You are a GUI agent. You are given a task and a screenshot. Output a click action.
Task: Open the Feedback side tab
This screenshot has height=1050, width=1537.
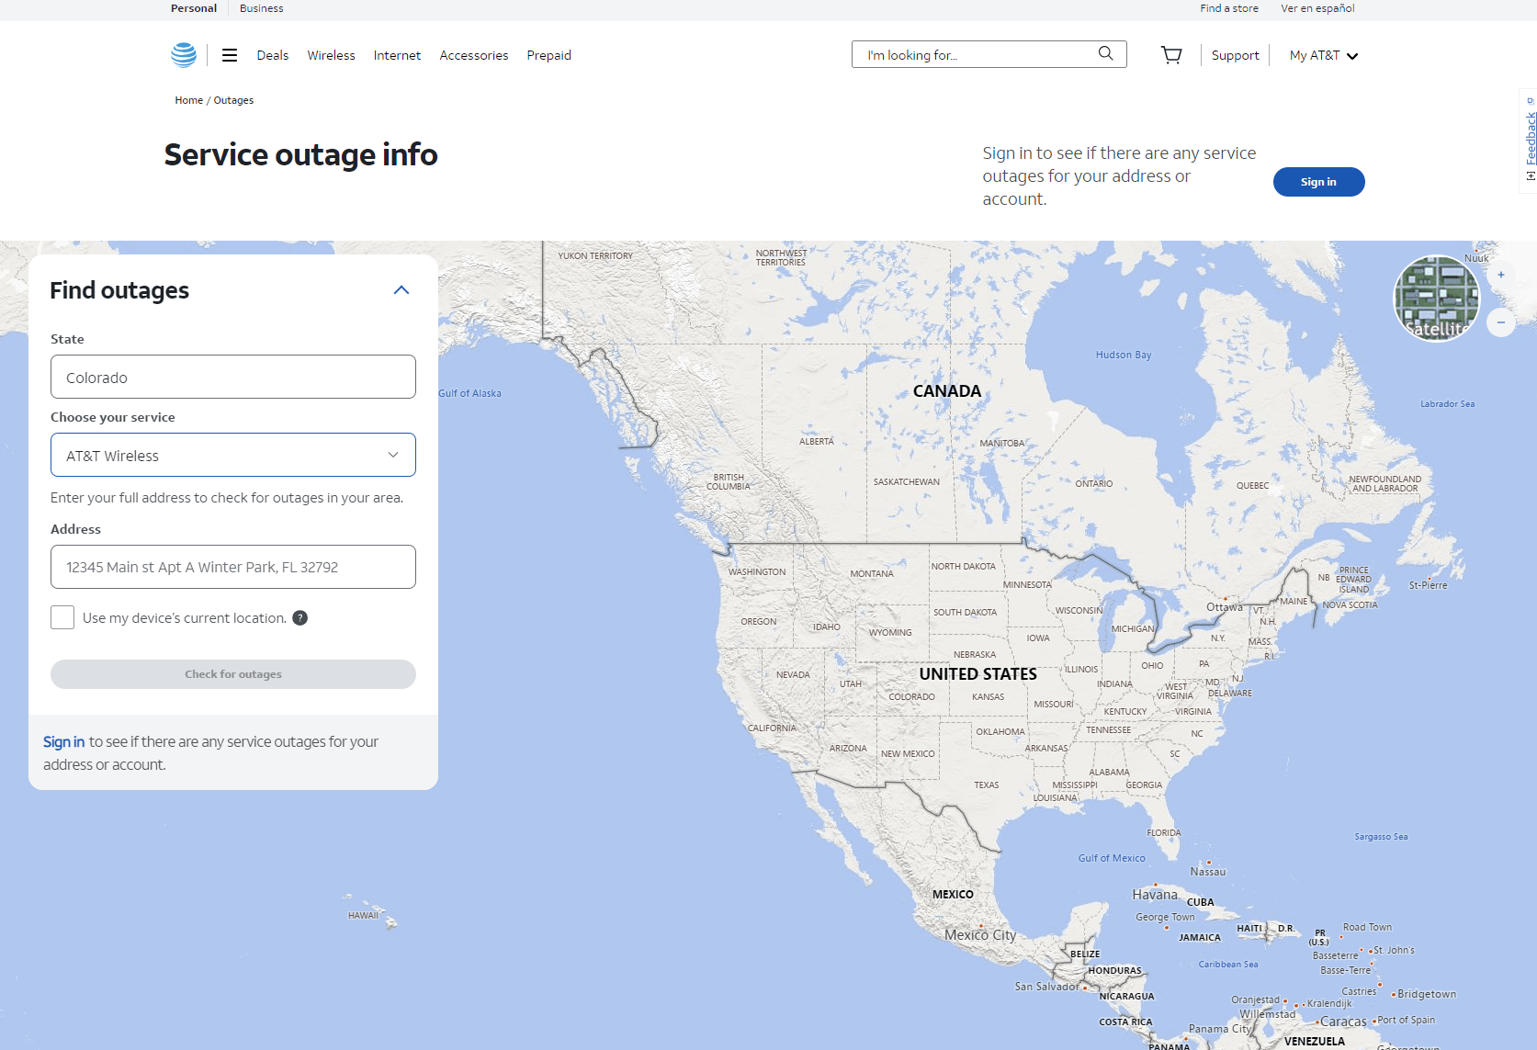tap(1529, 141)
